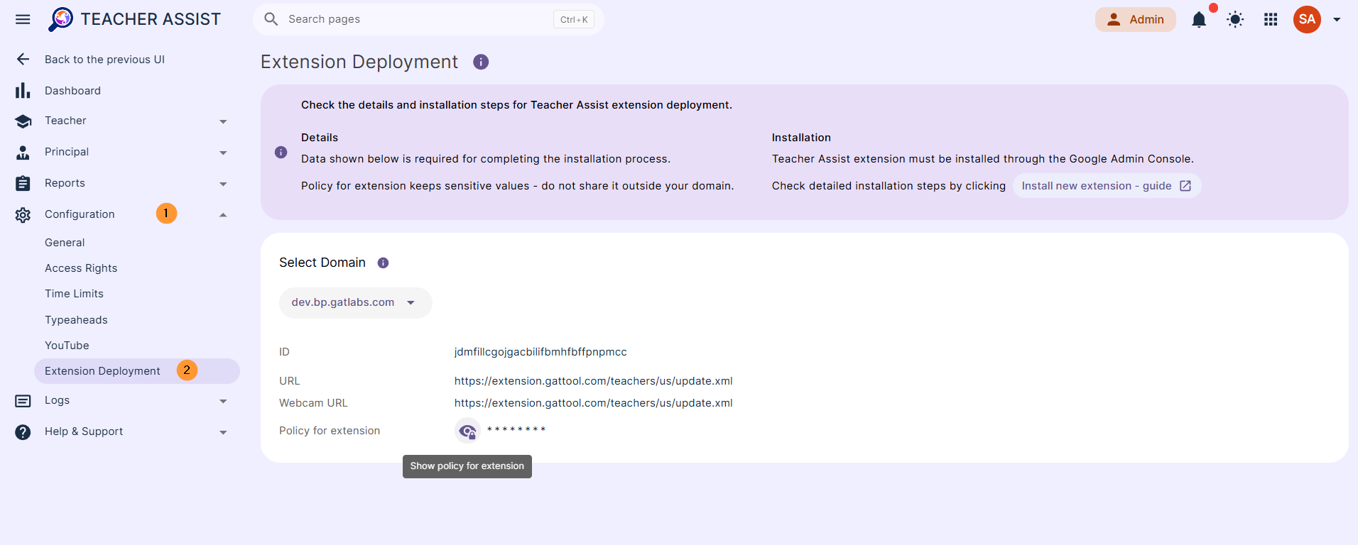Click the Reports menu label
Image resolution: width=1358 pixels, height=545 pixels.
[65, 183]
